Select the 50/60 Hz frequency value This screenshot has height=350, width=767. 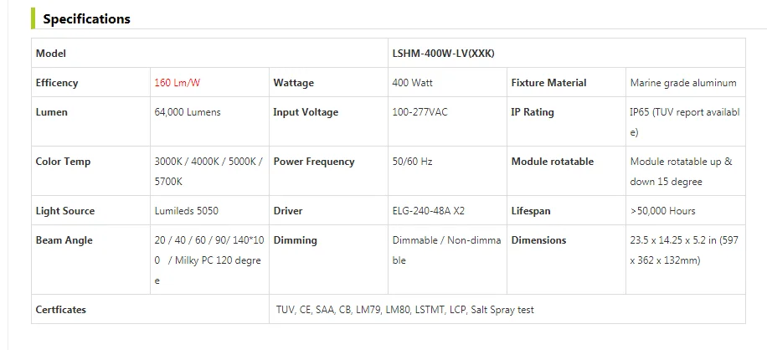click(x=412, y=162)
